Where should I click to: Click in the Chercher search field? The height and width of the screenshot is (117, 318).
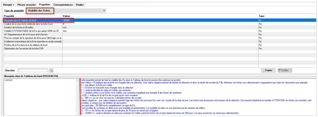click(33, 70)
